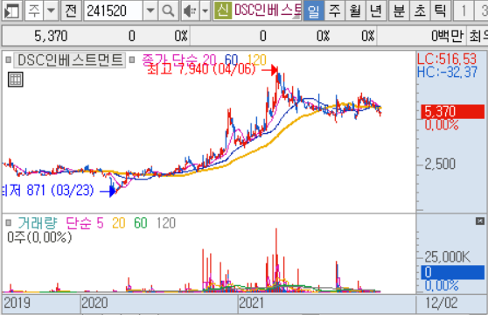This screenshot has height=315, width=488.
Task: Toggle the DSC인베스트먼트 chart legend square
Action: (9, 59)
